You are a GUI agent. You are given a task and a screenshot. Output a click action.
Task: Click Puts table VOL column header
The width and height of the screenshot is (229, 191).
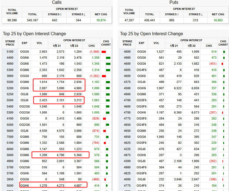click(156, 43)
